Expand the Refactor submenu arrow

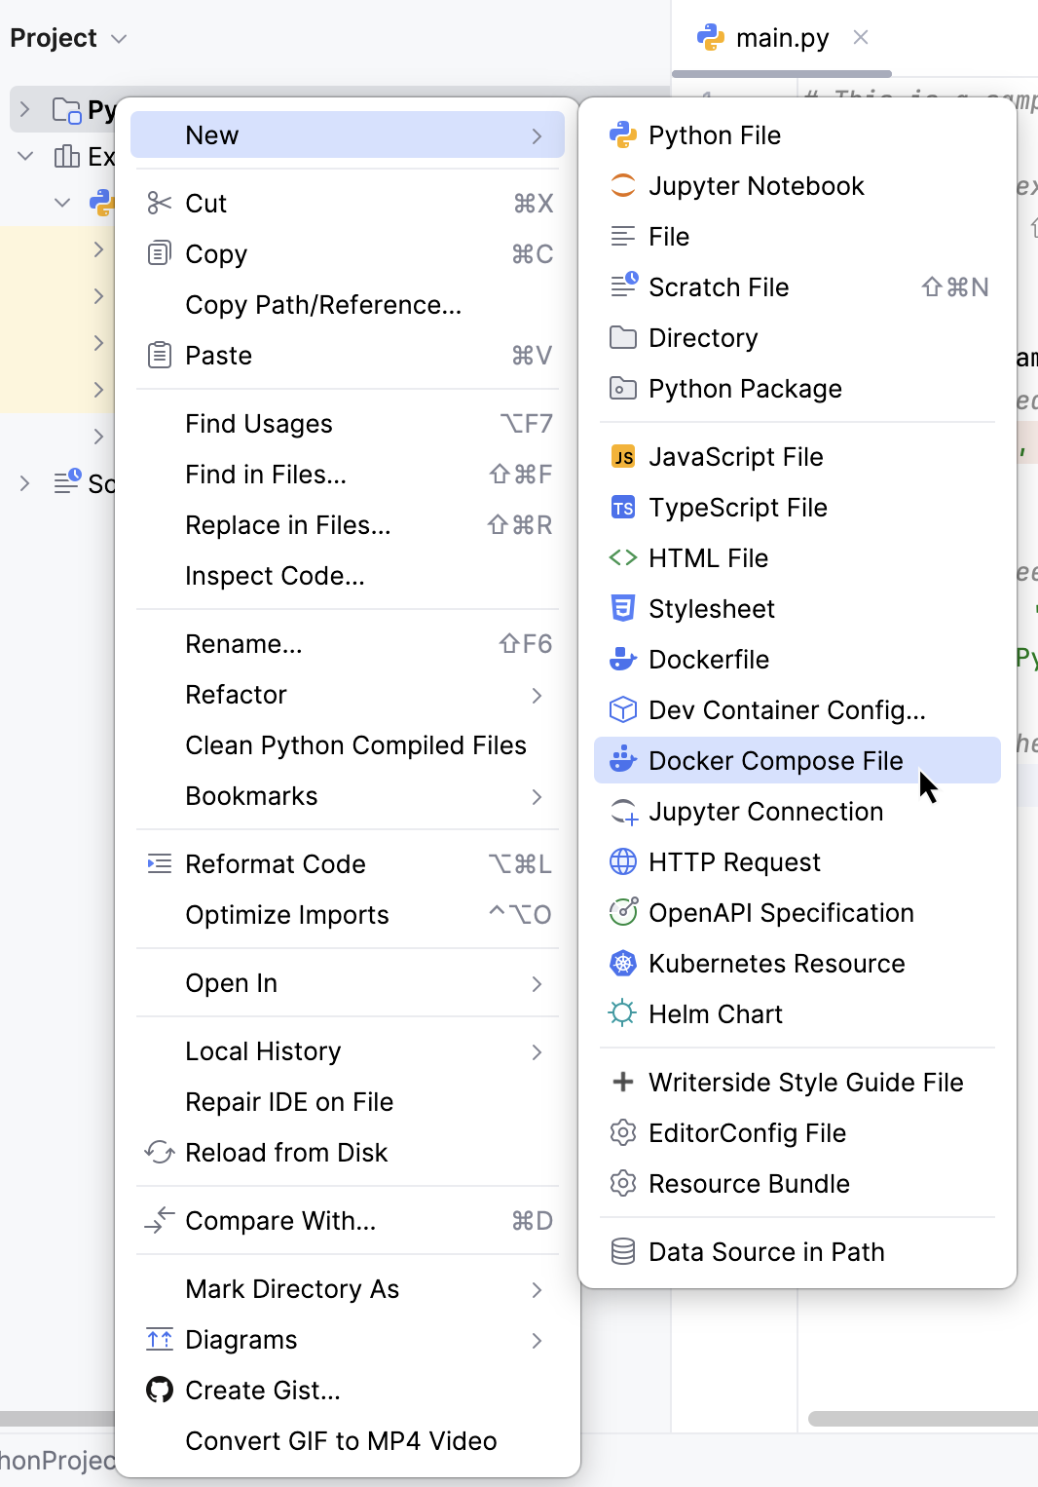pos(538,696)
